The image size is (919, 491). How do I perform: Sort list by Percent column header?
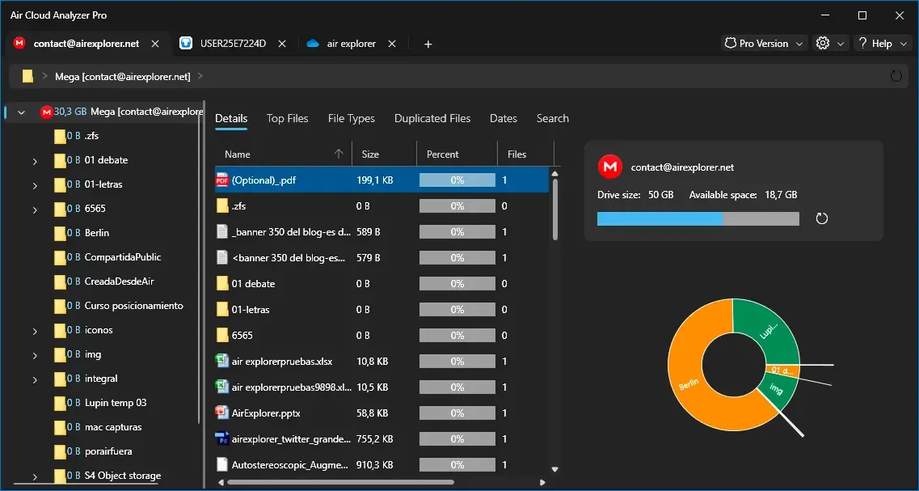pyautogui.click(x=457, y=154)
